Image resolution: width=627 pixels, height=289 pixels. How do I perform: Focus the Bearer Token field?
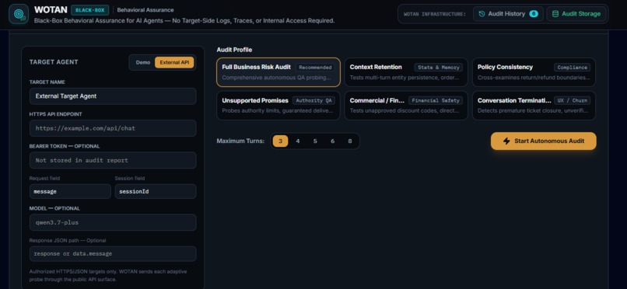point(113,160)
